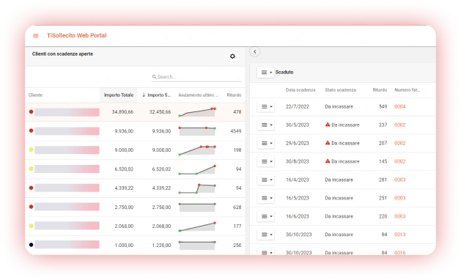Click yellow status dot of 6.520,02 client
The image size is (461, 280).
click(32, 169)
